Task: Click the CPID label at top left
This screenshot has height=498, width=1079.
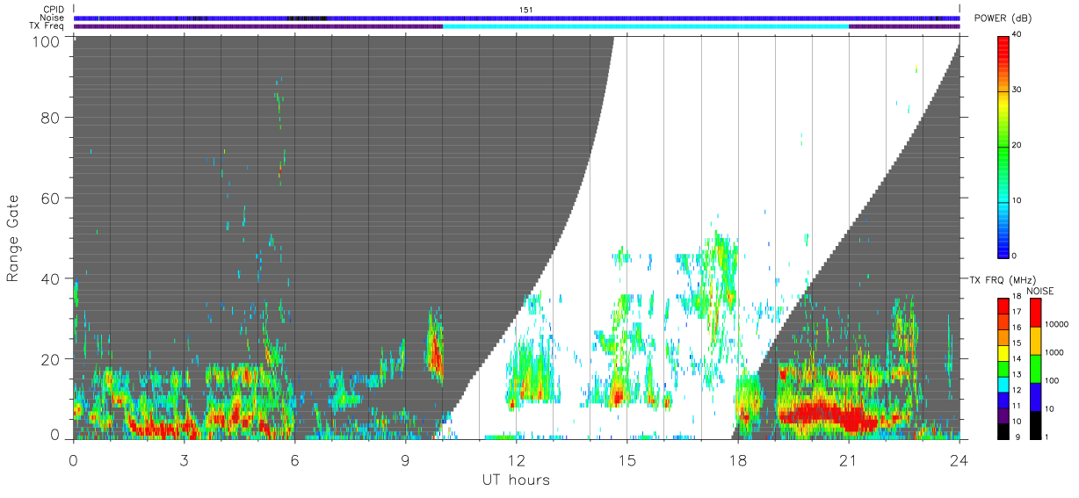Action: 54,10
